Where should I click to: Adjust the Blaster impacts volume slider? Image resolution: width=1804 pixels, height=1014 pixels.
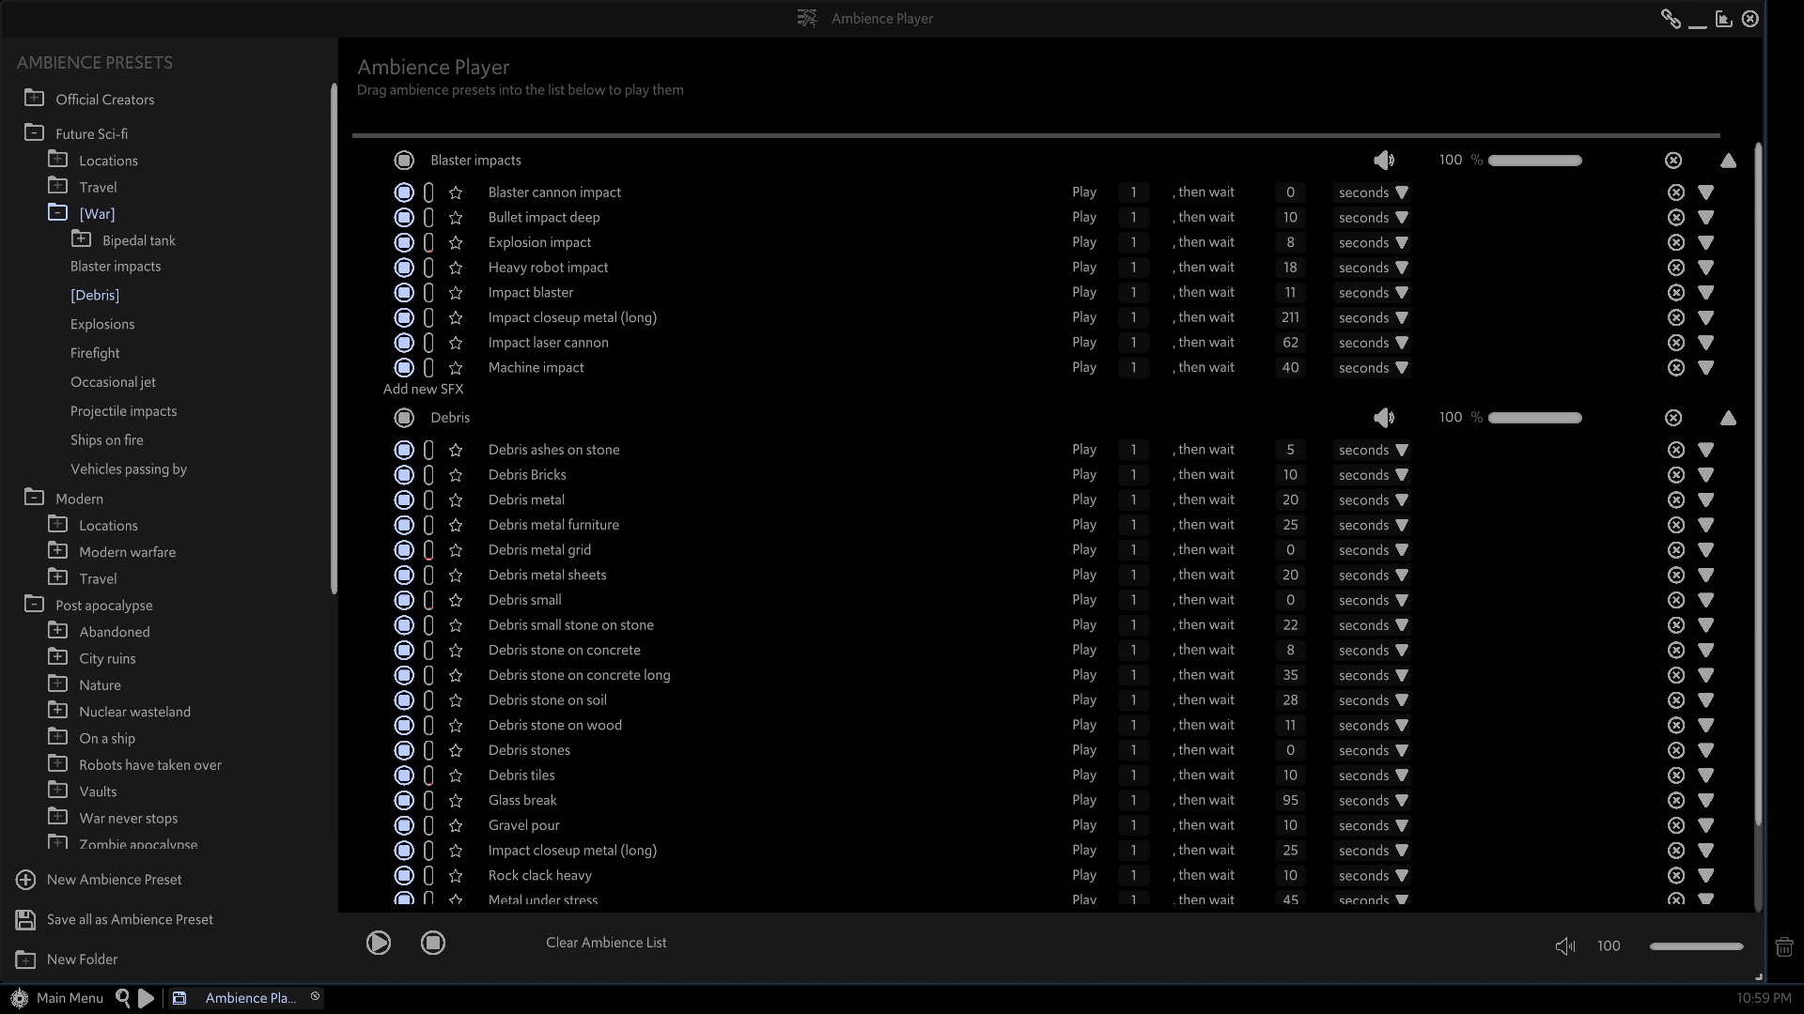[x=1535, y=161]
